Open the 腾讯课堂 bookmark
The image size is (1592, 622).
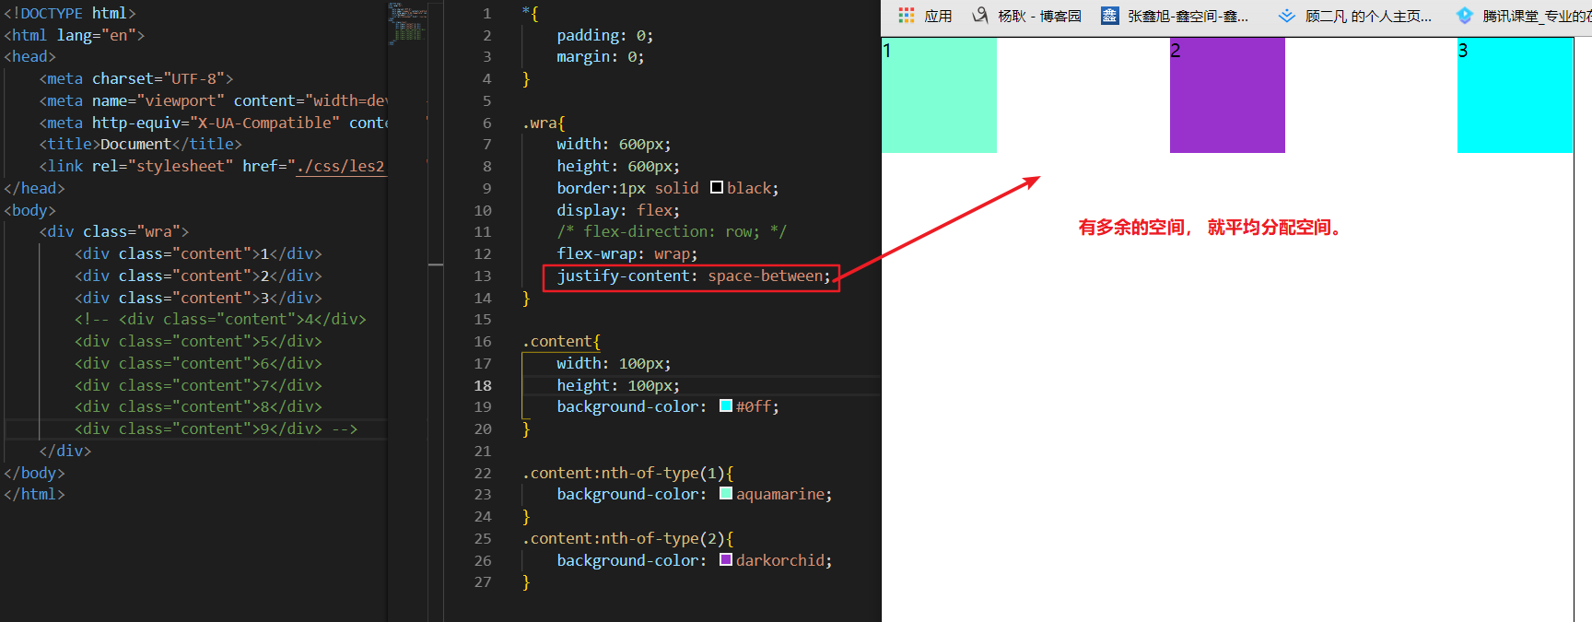[1523, 16]
